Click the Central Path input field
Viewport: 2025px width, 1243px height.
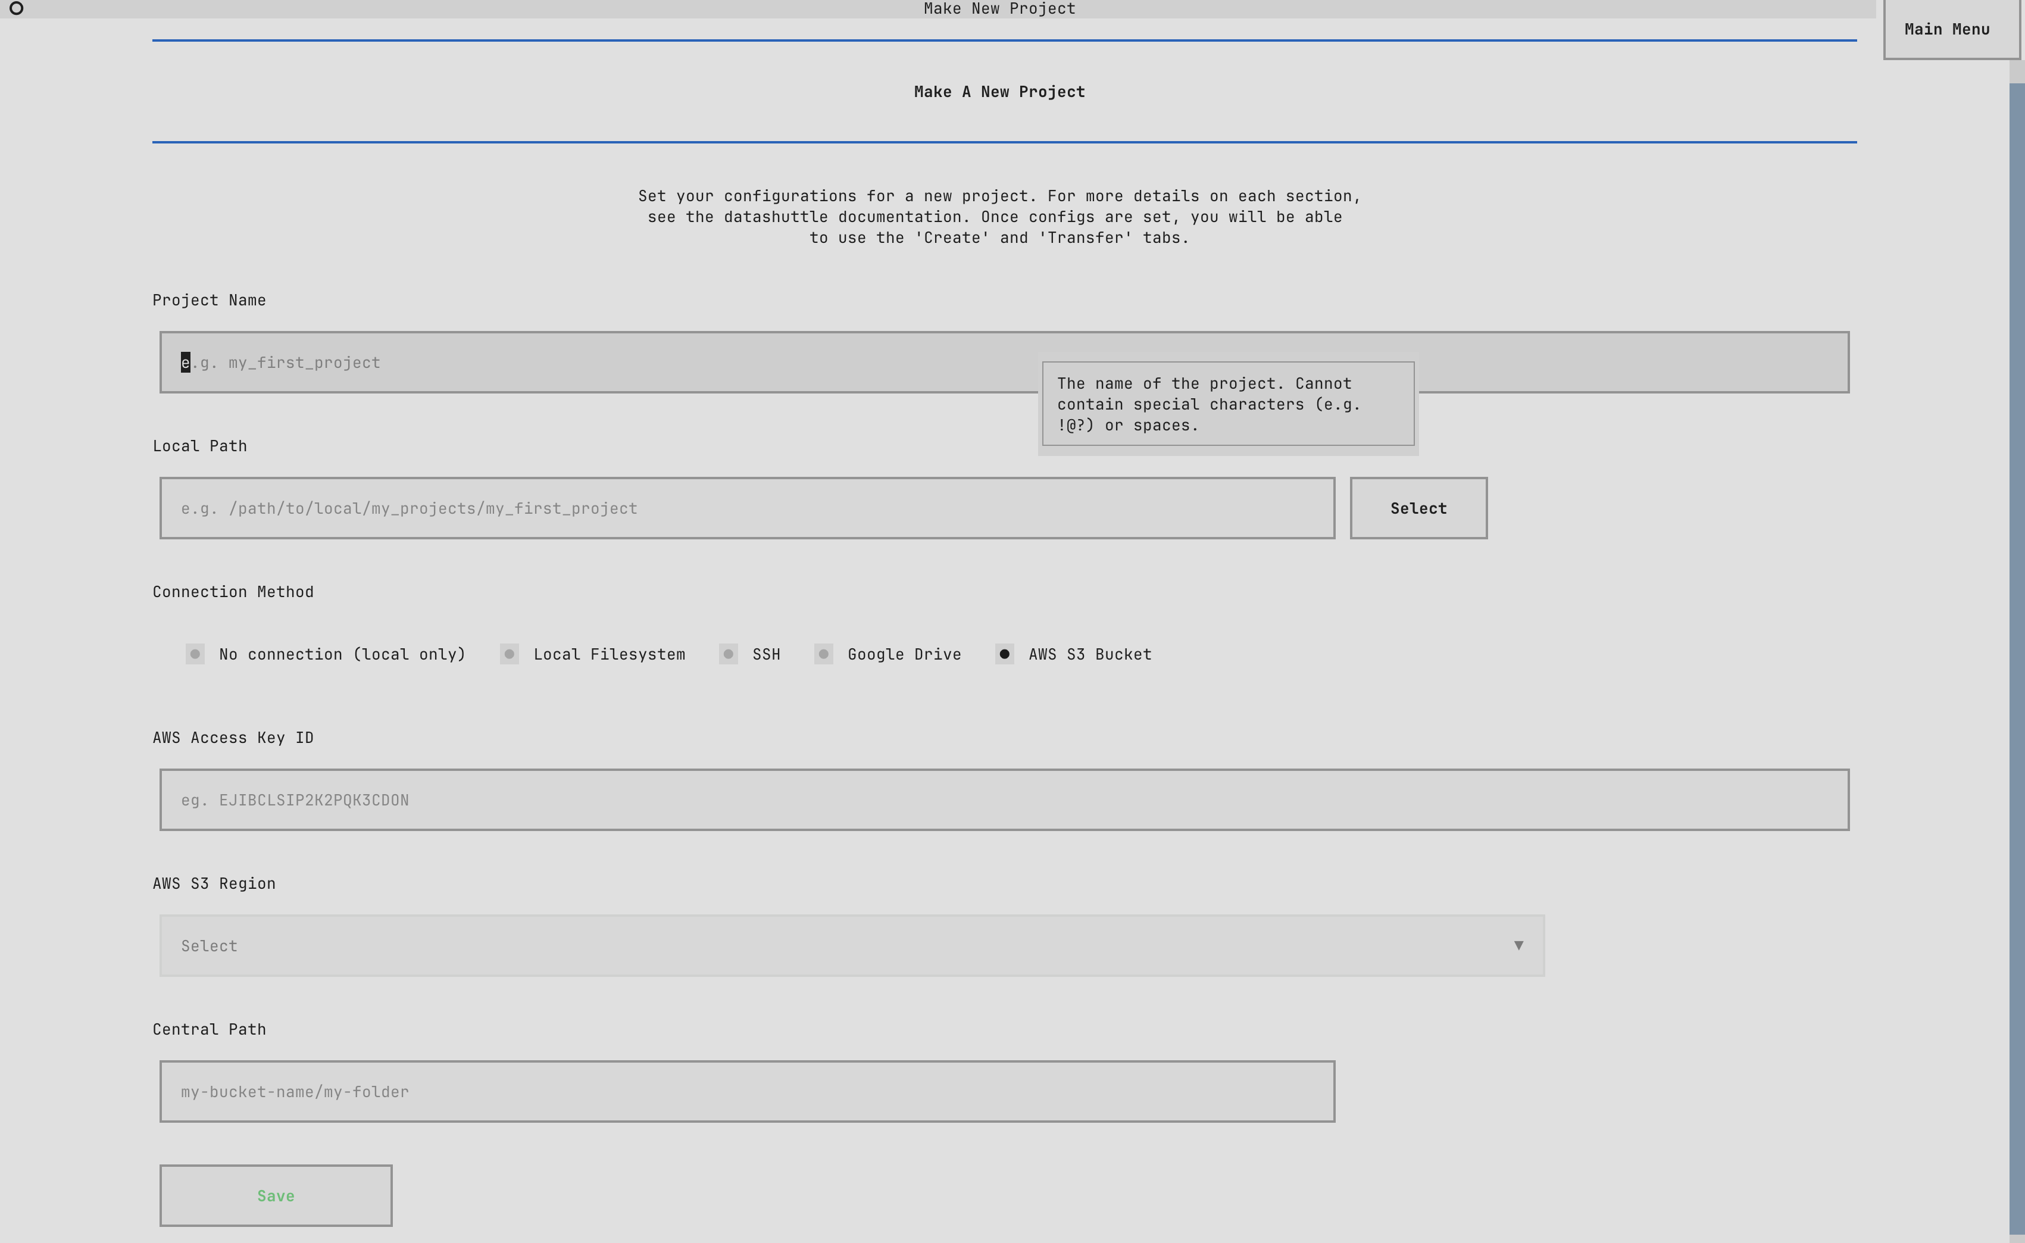pos(747,1092)
